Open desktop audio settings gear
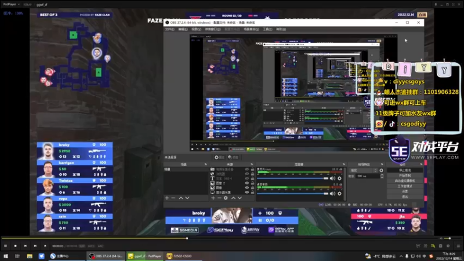Screen dimensions: 464x261 pyautogui.click(x=340, y=194)
